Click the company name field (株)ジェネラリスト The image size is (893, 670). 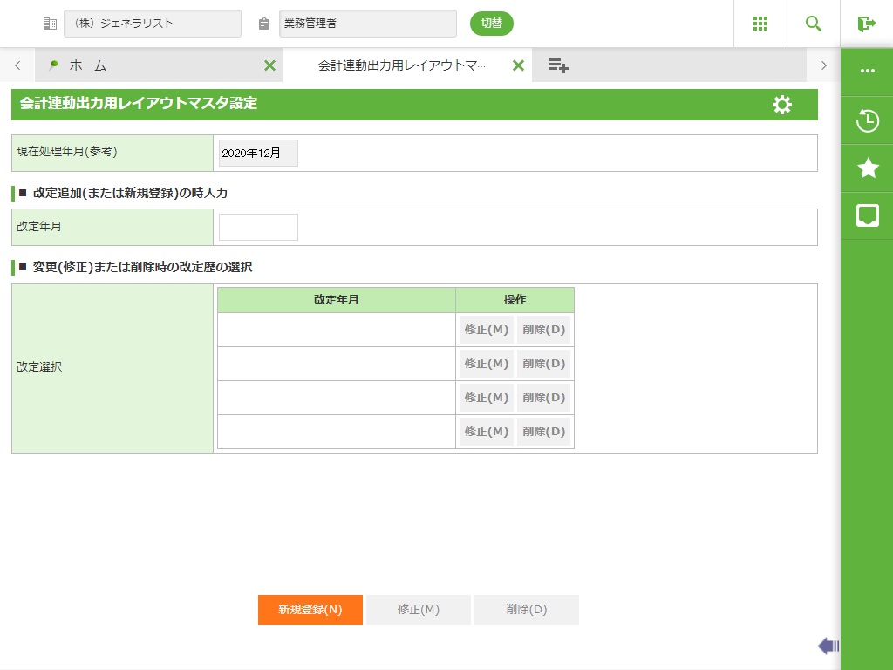[153, 24]
